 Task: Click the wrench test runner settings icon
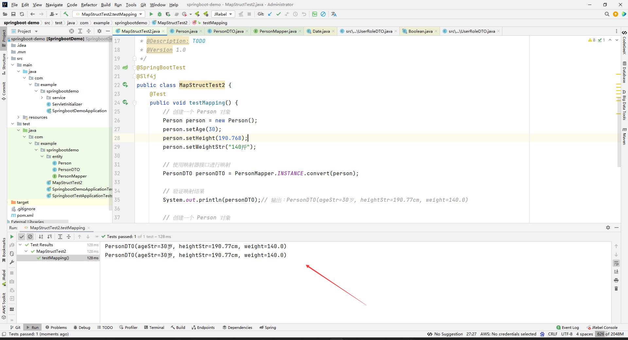click(12, 262)
